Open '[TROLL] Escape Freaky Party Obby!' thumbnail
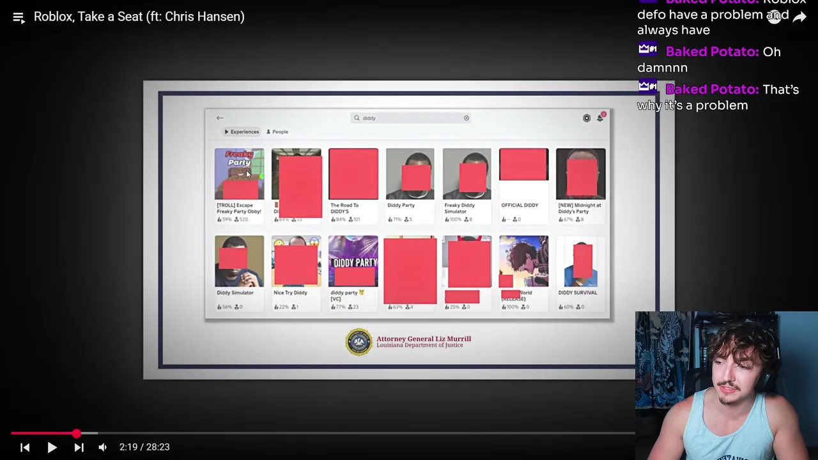818x460 pixels. (x=239, y=174)
